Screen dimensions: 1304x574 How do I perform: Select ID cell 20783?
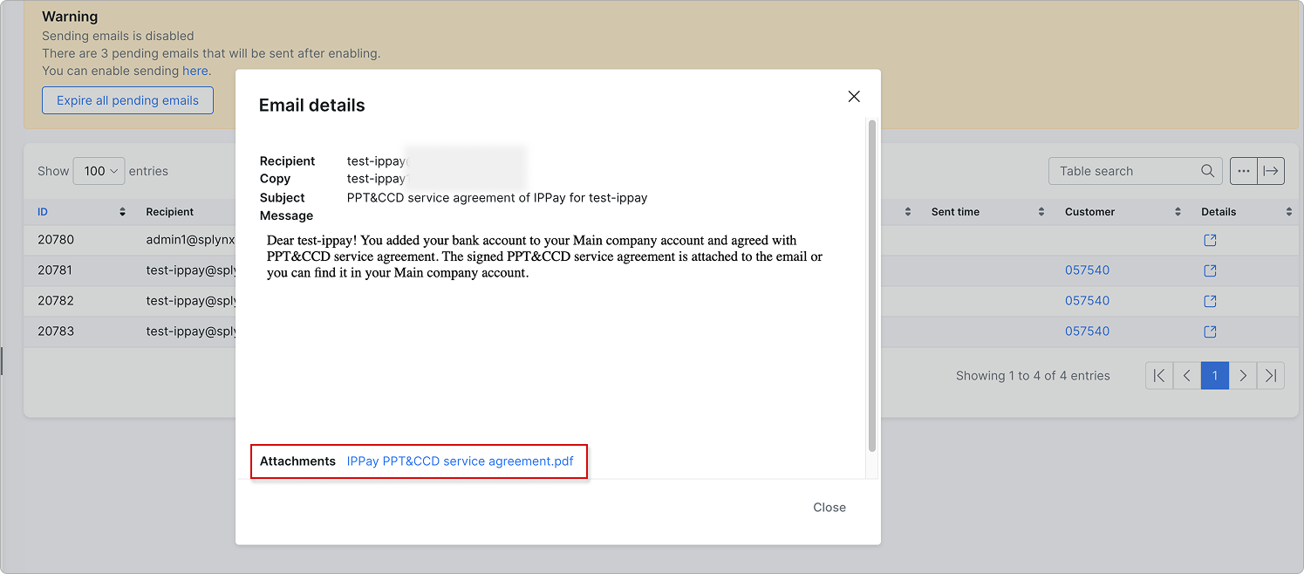tap(55, 331)
